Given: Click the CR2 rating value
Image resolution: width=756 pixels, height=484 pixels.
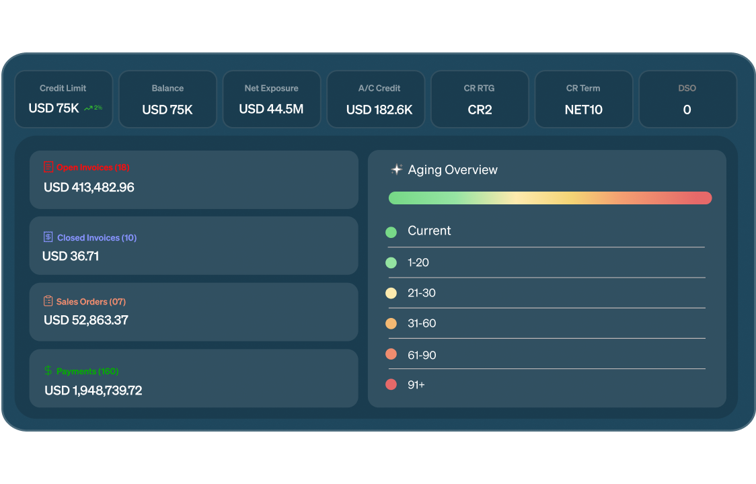Looking at the screenshot, I should [480, 110].
